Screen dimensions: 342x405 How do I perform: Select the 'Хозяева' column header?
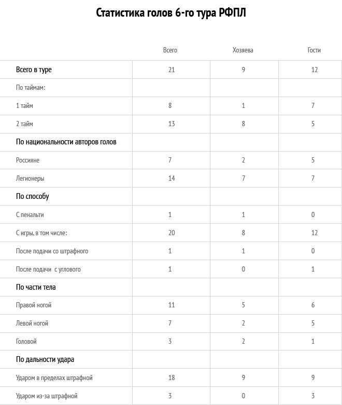pos(243,50)
